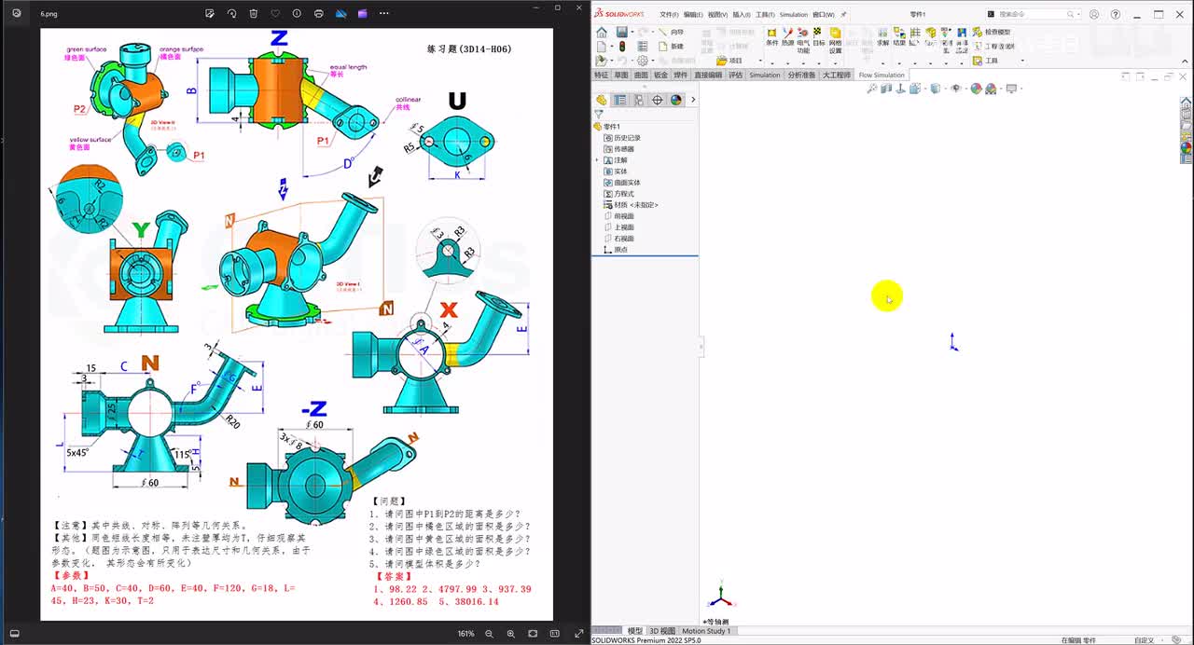This screenshot has width=1194, height=645.
Task: Open the 插入 menu in SolidWorks
Action: (x=742, y=15)
